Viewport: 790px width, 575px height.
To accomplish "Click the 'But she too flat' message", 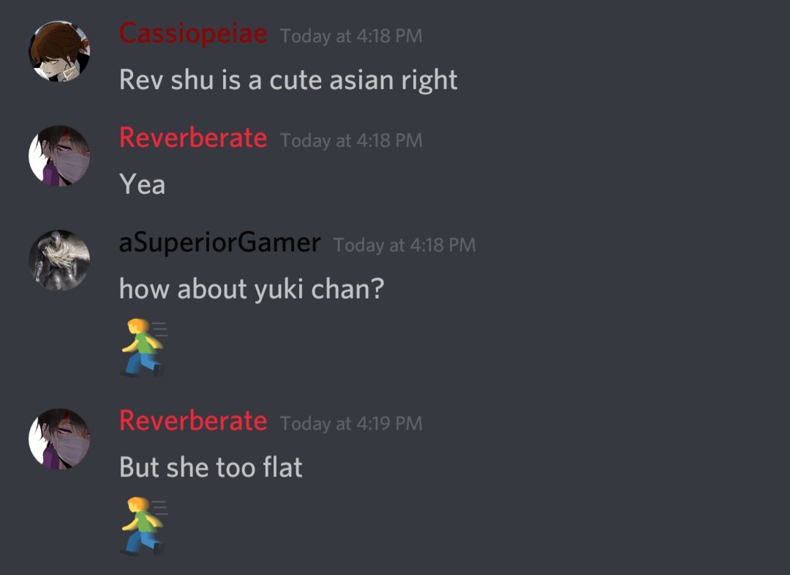I will pos(211,467).
